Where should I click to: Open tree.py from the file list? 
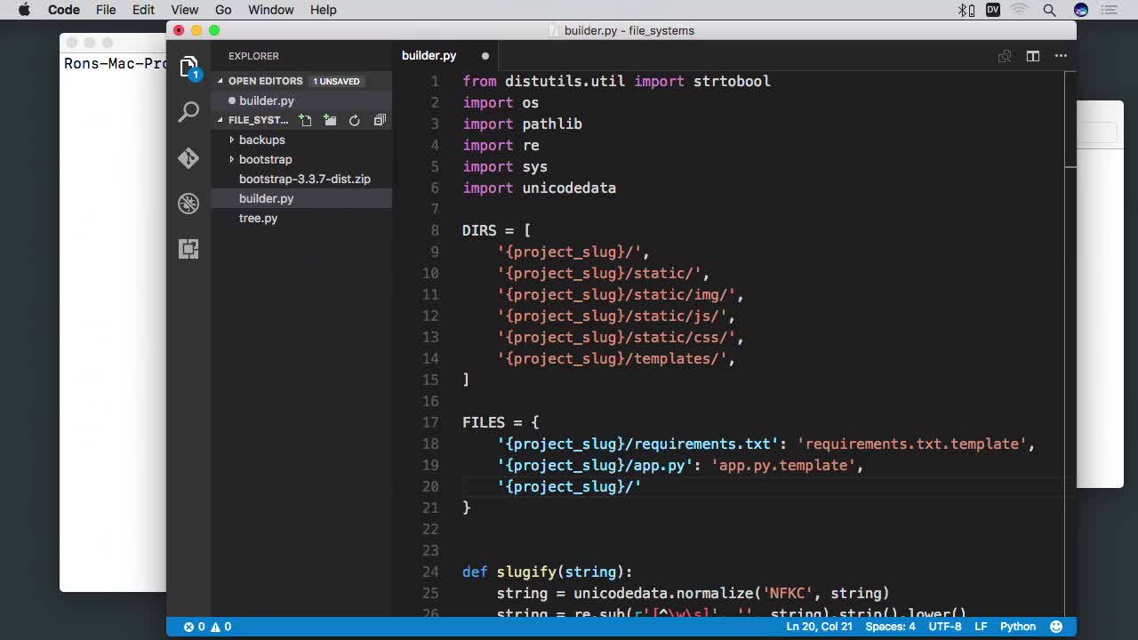[258, 218]
